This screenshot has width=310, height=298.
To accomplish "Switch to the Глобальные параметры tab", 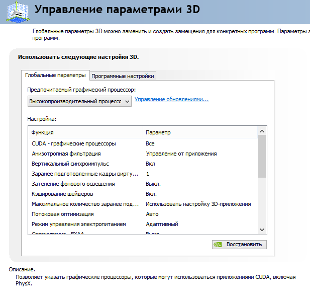I will click(x=55, y=76).
